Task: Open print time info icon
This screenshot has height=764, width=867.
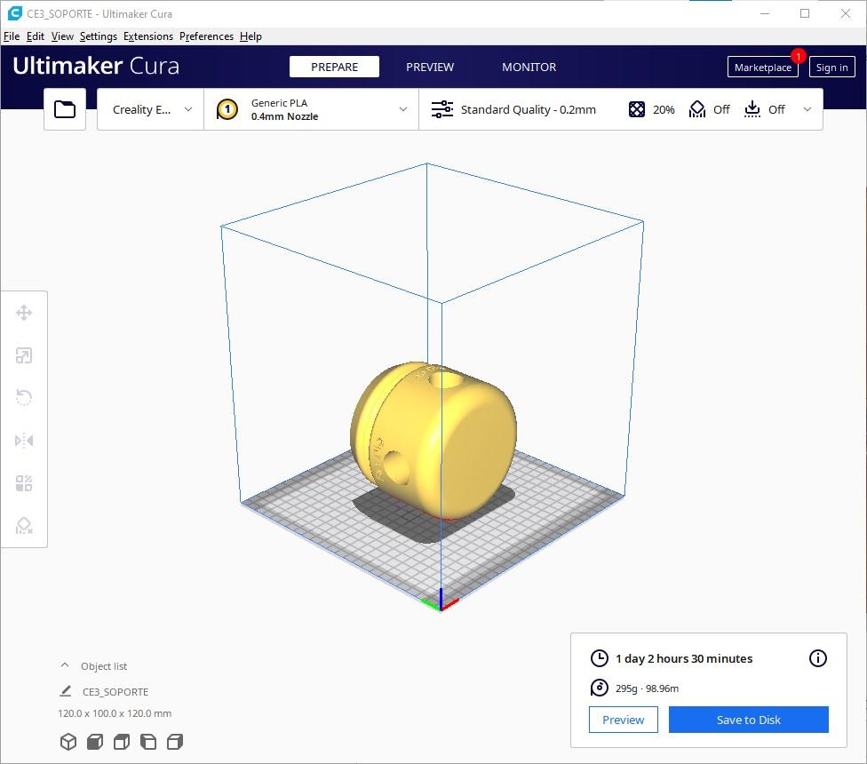Action: tap(818, 658)
